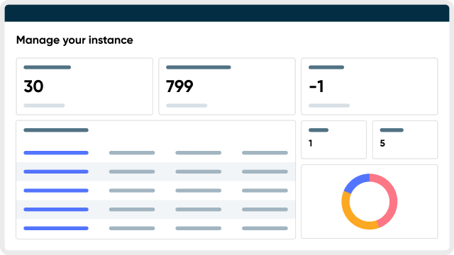Click the Manage your instance heading
This screenshot has width=454, height=255.
74,40
